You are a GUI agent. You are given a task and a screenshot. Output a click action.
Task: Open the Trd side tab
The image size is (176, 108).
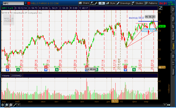pos(173,10)
